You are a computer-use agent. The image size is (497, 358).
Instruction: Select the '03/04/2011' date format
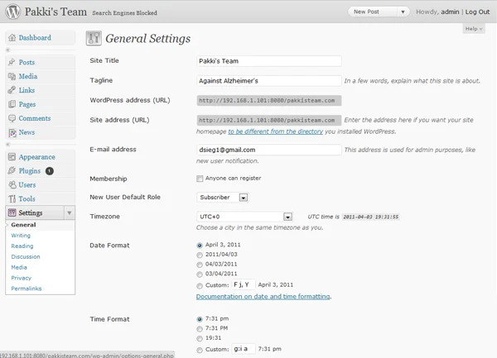coord(200,274)
